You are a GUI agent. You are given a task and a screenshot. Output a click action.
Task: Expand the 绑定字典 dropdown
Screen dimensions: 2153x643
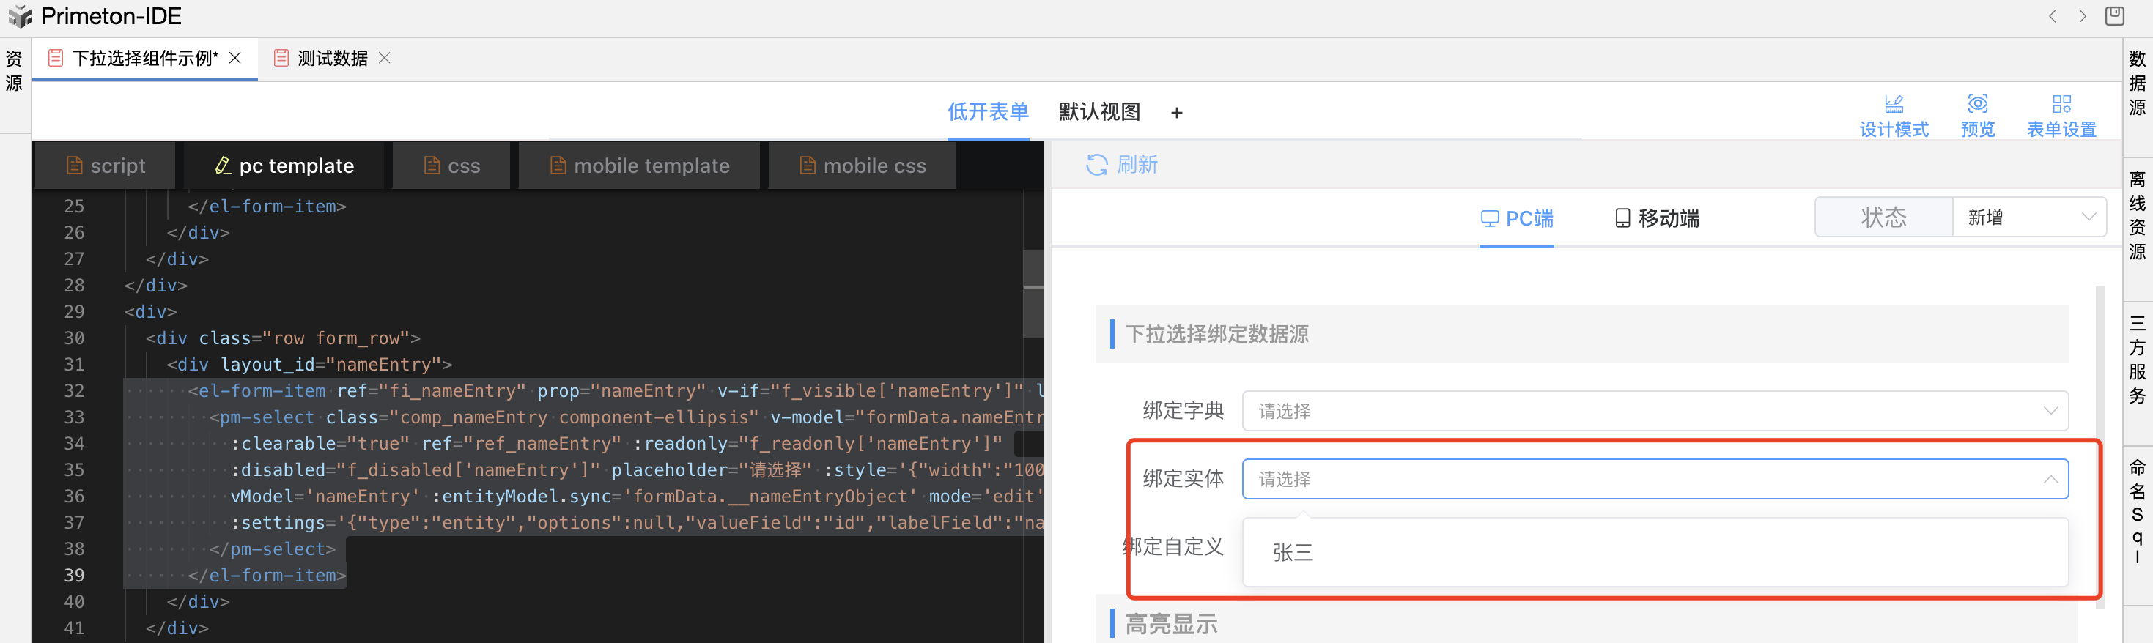pos(2050,411)
